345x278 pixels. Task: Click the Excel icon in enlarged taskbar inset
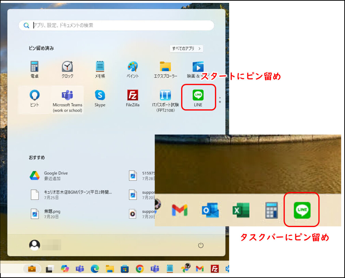pyautogui.click(x=241, y=210)
